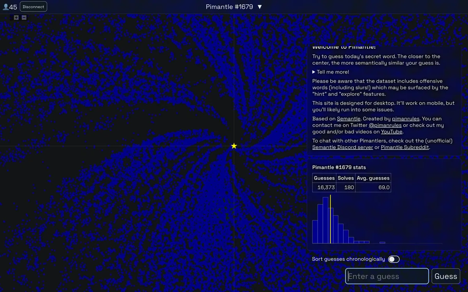Click the Avg. guesses column header
Image resolution: width=468 pixels, height=292 pixels.
point(373,178)
